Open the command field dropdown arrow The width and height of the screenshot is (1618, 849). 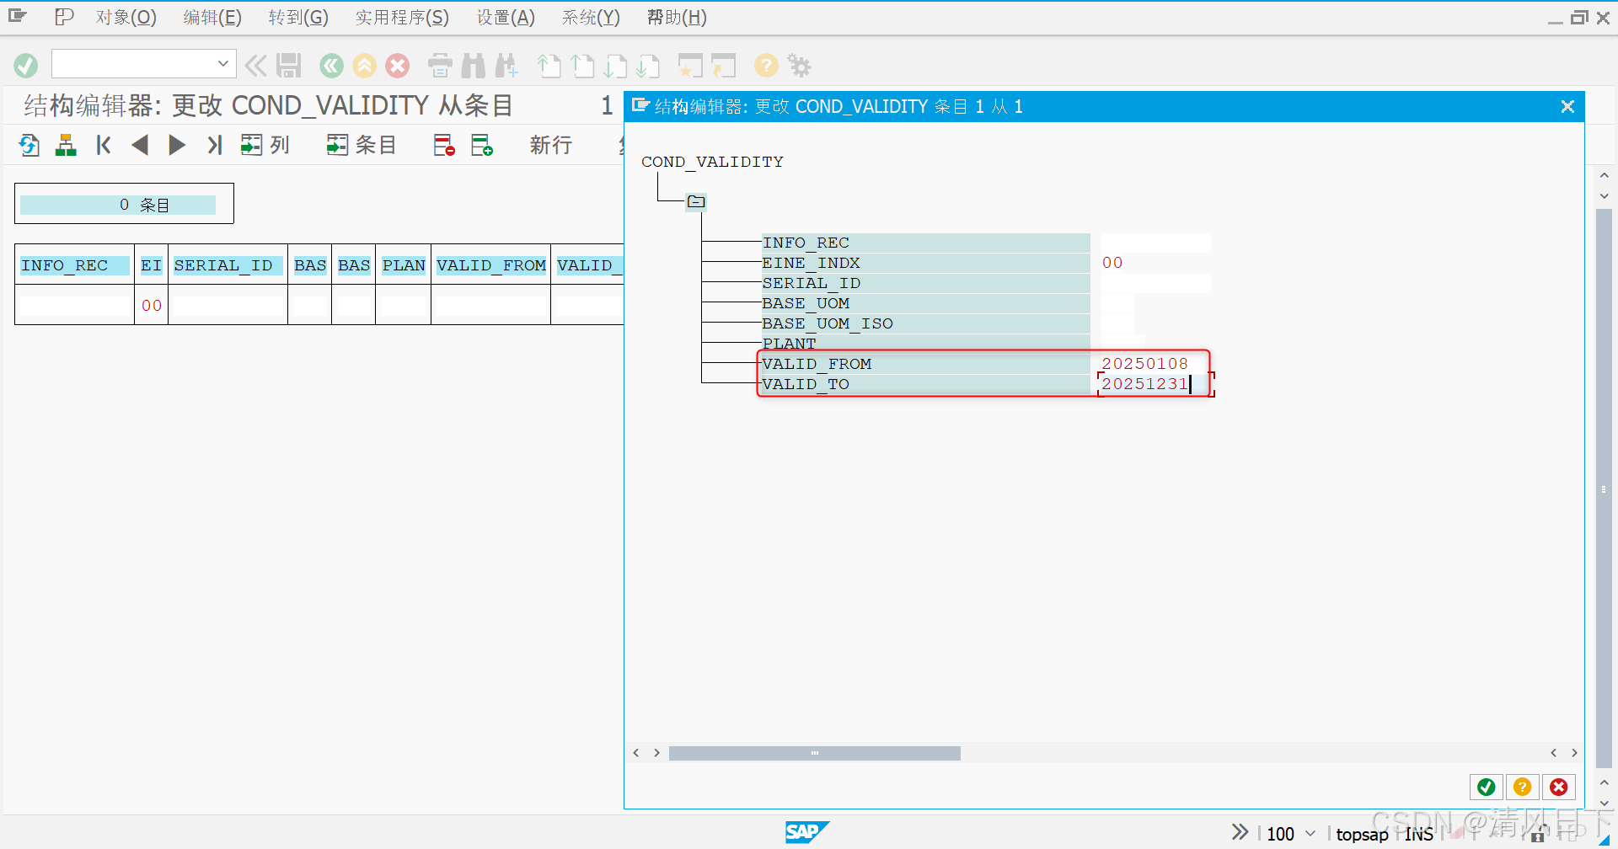pos(222,63)
